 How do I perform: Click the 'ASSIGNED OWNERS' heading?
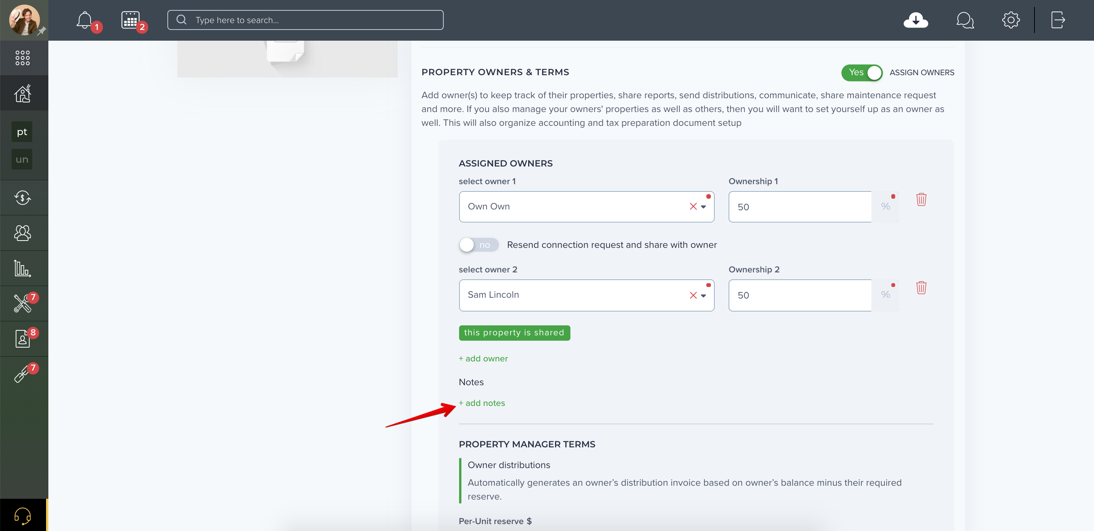pos(506,163)
